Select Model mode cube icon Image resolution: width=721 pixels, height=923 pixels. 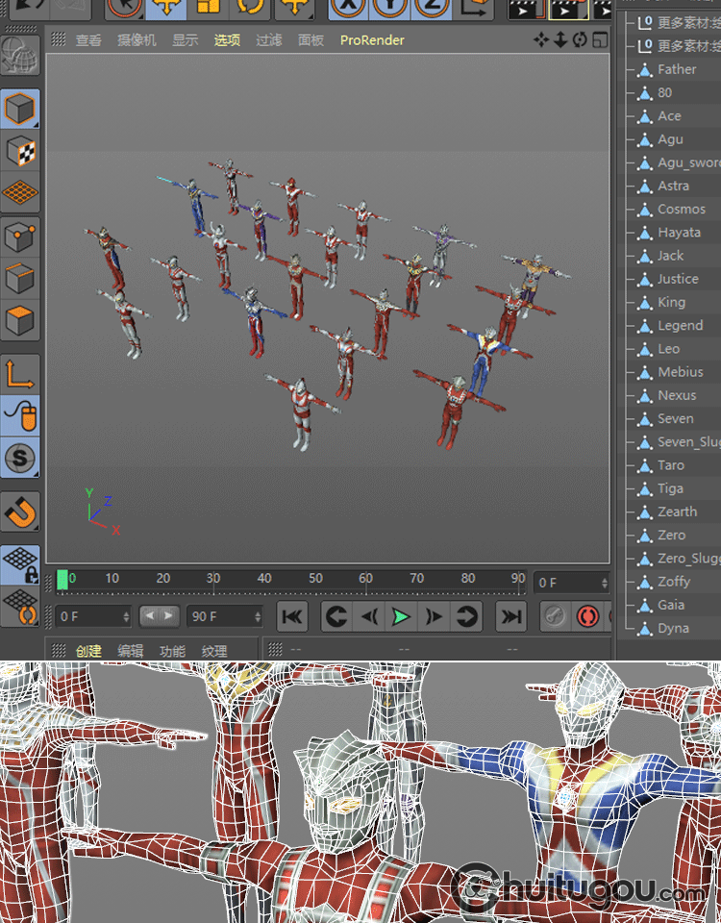pyautogui.click(x=20, y=109)
